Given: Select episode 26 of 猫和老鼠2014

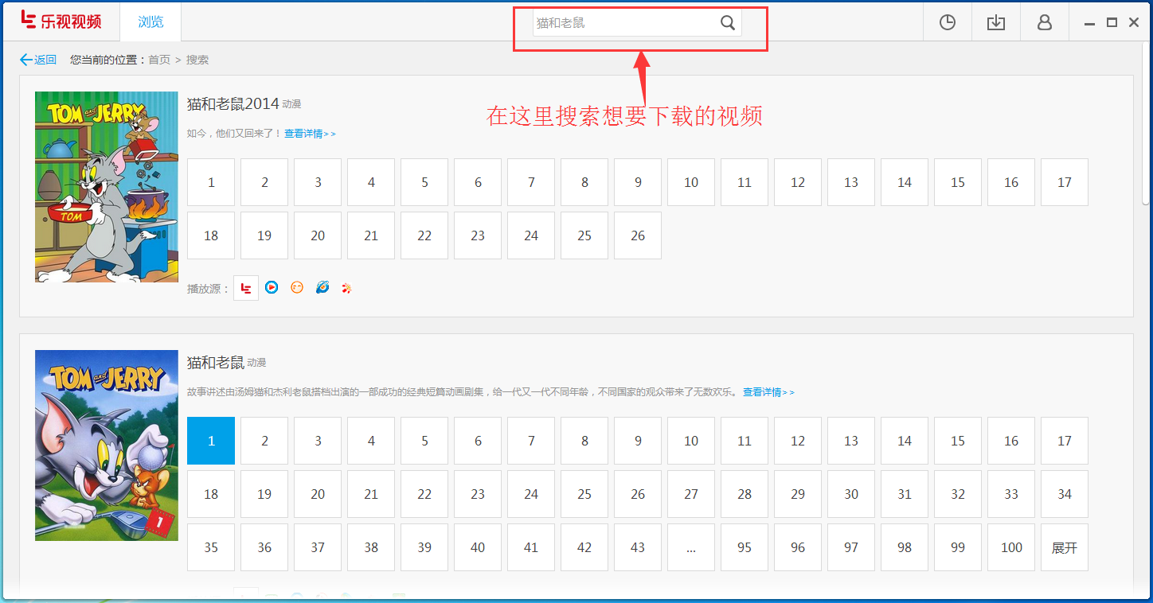Looking at the screenshot, I should (637, 235).
